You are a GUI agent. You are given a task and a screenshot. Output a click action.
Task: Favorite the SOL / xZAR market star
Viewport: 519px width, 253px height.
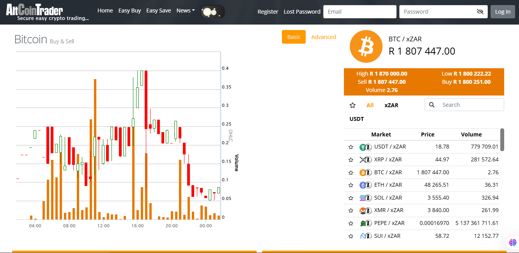click(x=351, y=198)
